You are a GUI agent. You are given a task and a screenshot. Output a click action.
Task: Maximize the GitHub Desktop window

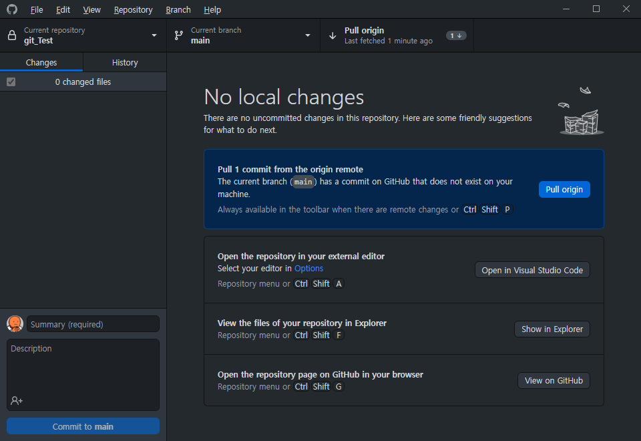point(596,9)
